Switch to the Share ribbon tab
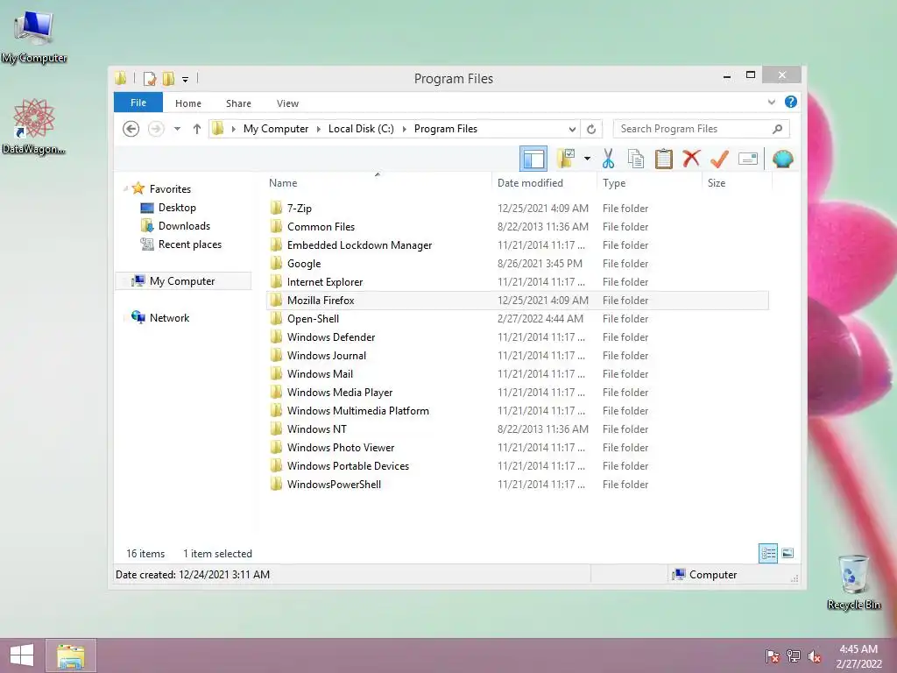The height and width of the screenshot is (673, 897). 238,103
